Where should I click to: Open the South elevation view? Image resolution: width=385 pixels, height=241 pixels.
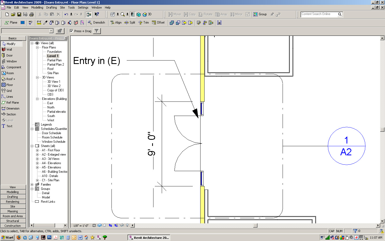click(x=51, y=116)
